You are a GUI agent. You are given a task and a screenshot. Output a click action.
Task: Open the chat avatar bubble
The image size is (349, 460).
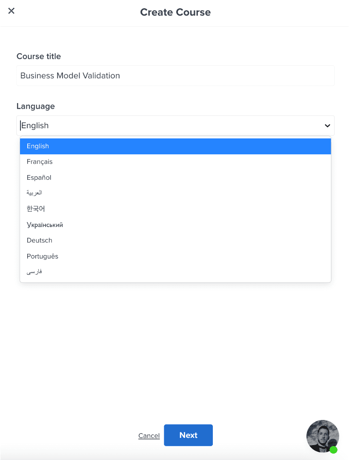(x=322, y=435)
